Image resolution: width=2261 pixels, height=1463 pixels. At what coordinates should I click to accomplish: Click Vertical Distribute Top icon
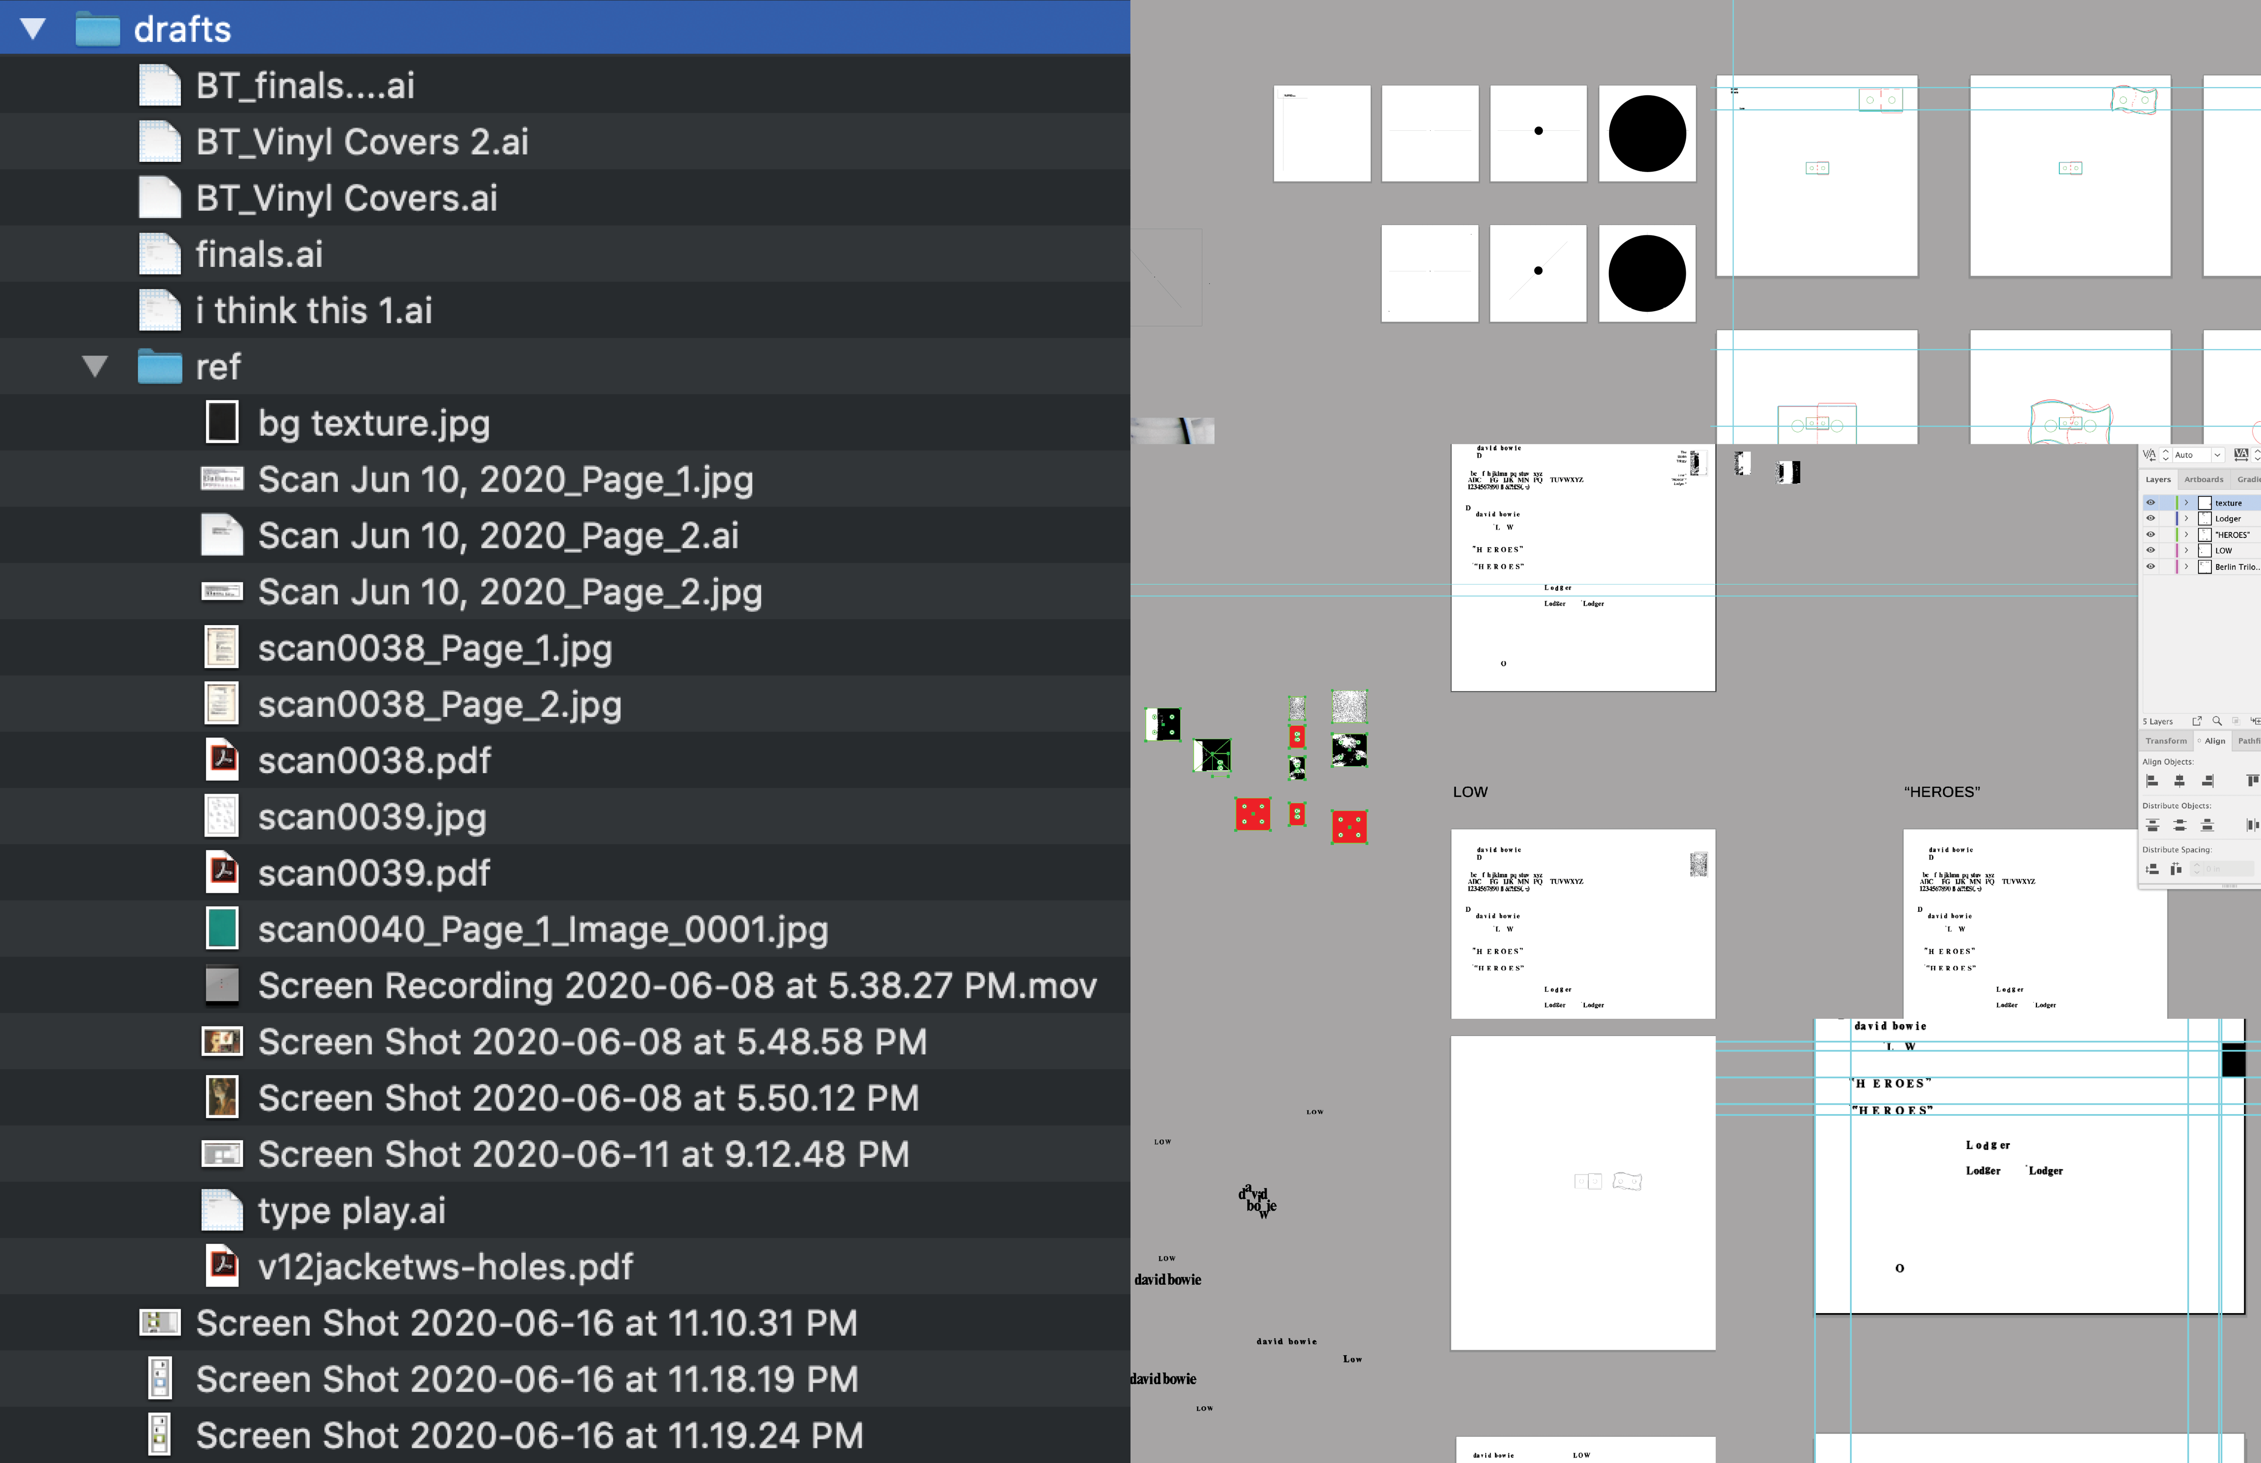2153,825
